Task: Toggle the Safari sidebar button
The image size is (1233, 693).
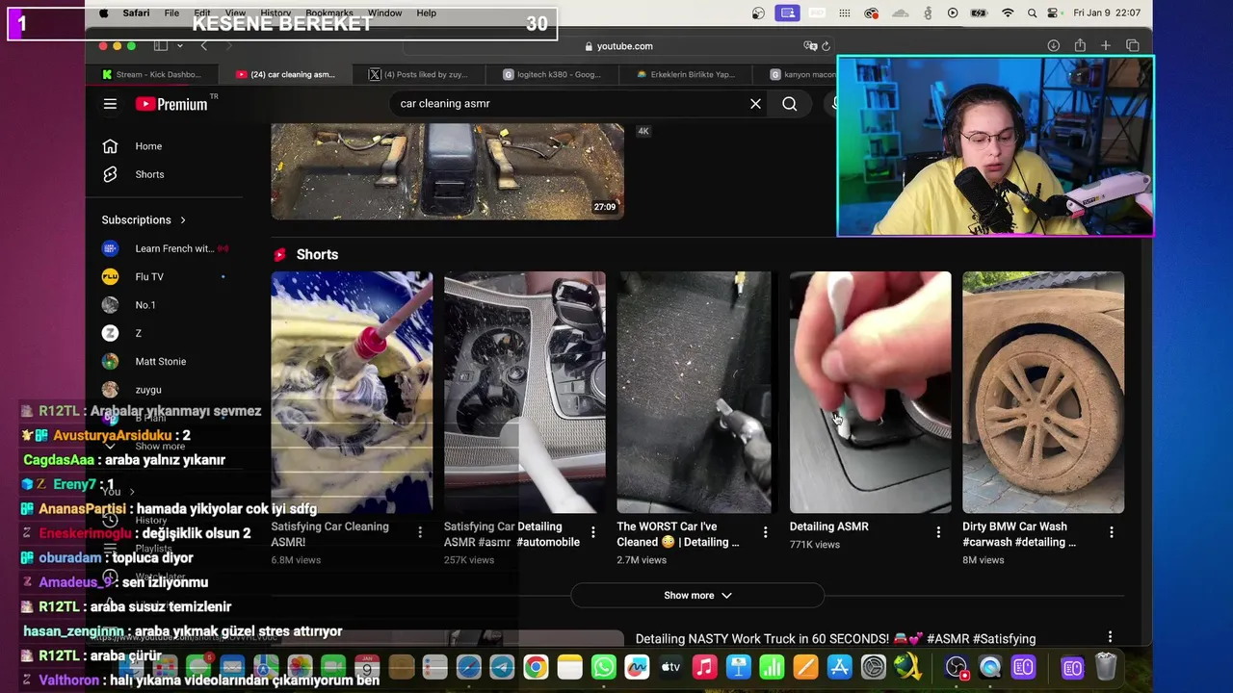Action: 161,46
